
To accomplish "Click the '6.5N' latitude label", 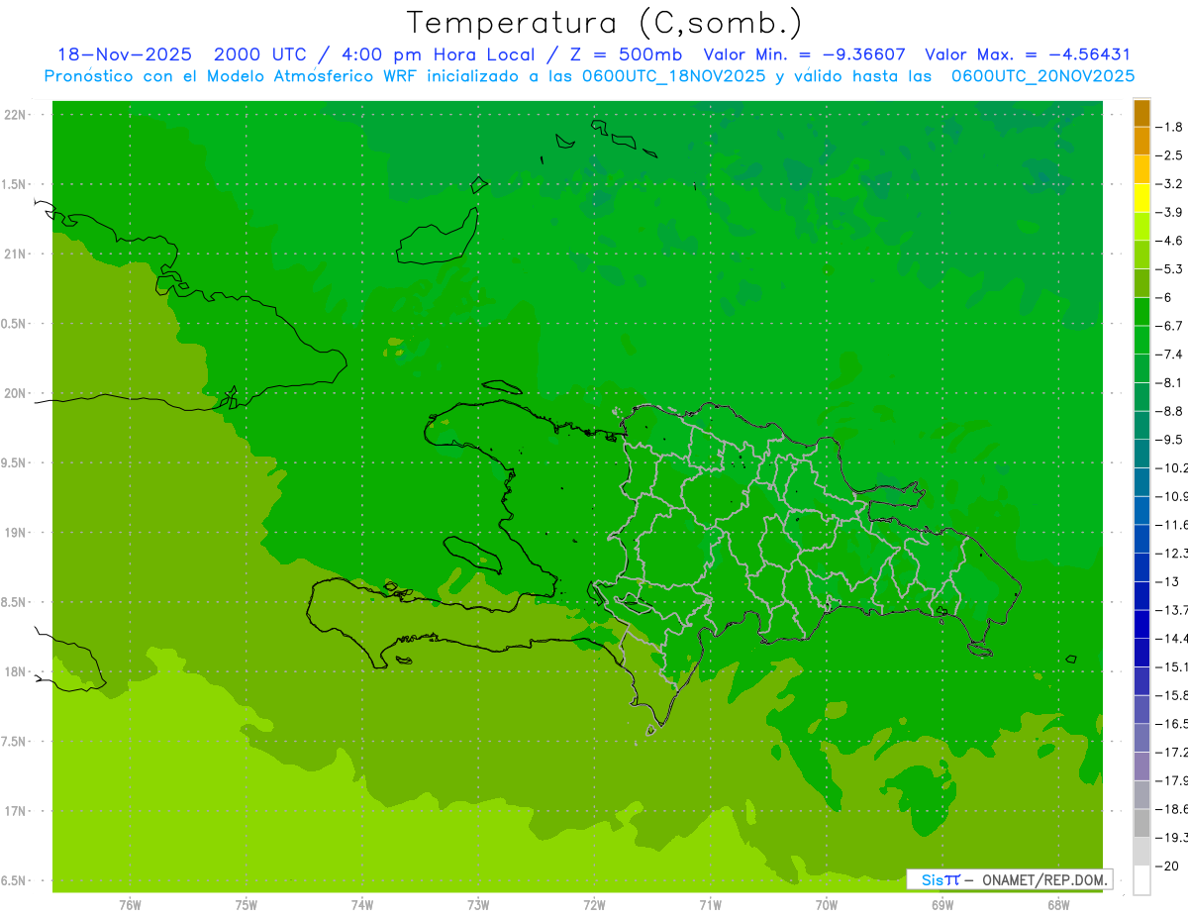I will pyautogui.click(x=14, y=880).
